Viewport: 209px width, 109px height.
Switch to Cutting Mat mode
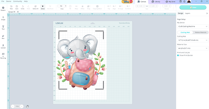(185, 32)
